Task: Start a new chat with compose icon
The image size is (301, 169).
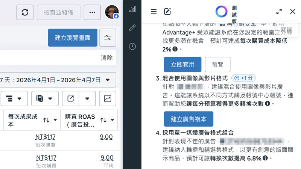Action: 167,12
